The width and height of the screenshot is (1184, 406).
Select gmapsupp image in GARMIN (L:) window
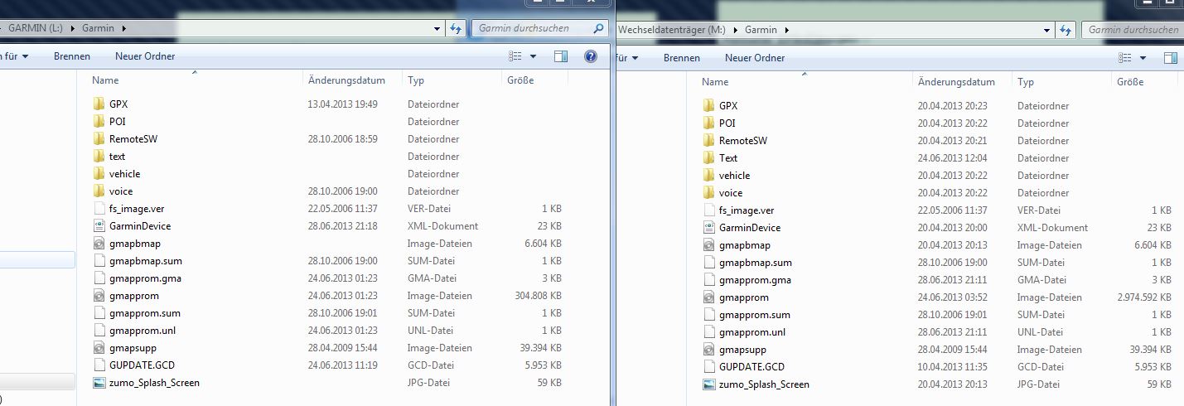[133, 348]
